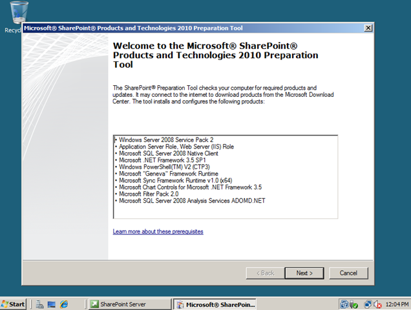This screenshot has height=310, width=411.
Task: Select Microsoft SharePoint taskbar button
Action: (x=215, y=304)
